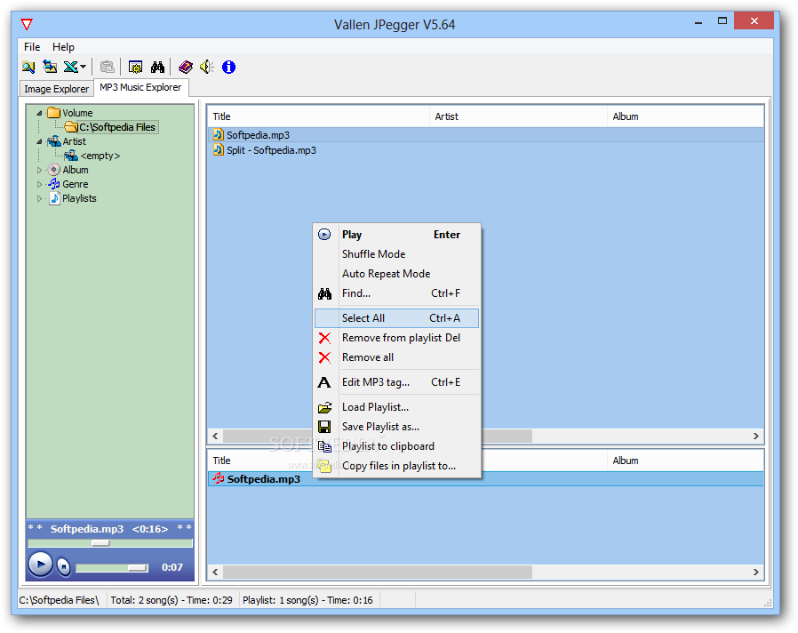
Task: Switch to the Image Explorer tab
Action: click(x=57, y=89)
